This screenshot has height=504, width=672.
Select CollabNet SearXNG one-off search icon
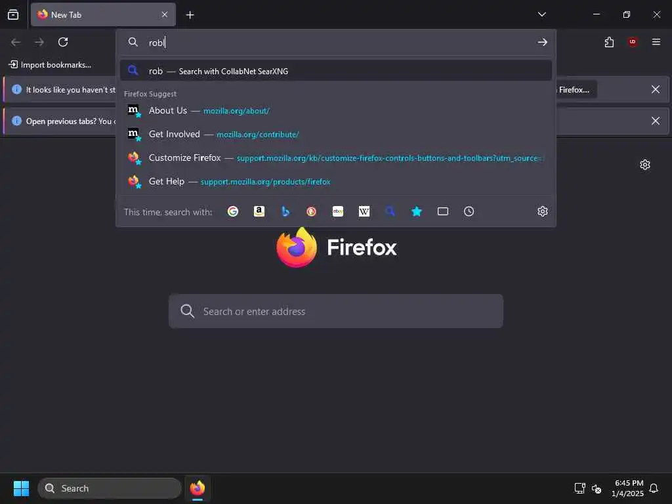390,211
